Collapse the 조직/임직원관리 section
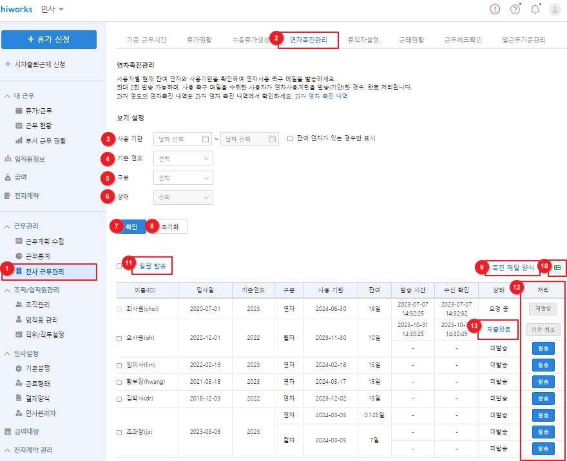The image size is (567, 461). [x=7, y=290]
